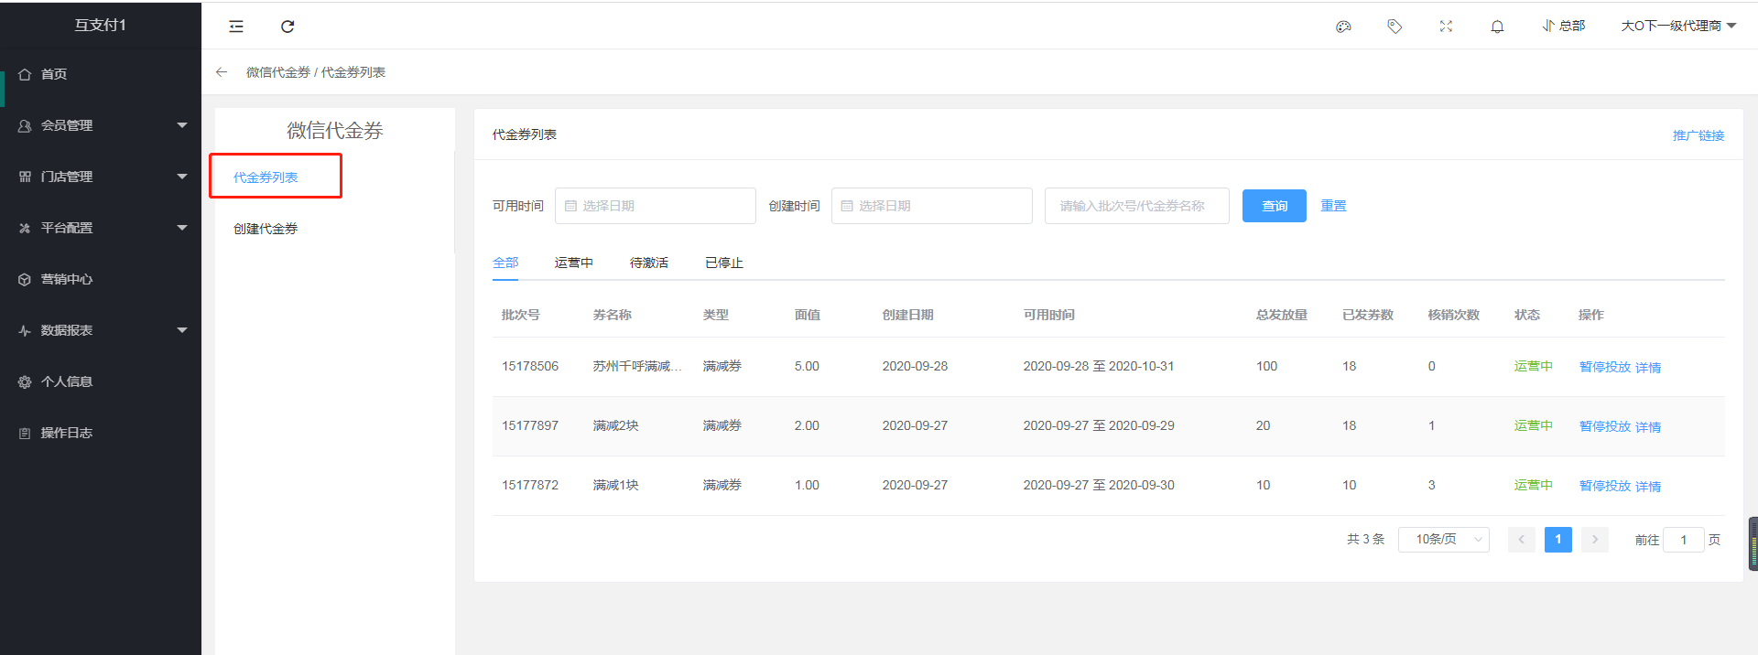Click the refresh page icon
1758x655 pixels.
tap(288, 27)
